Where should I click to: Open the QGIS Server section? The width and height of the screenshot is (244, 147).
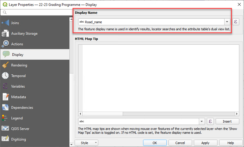(20, 129)
